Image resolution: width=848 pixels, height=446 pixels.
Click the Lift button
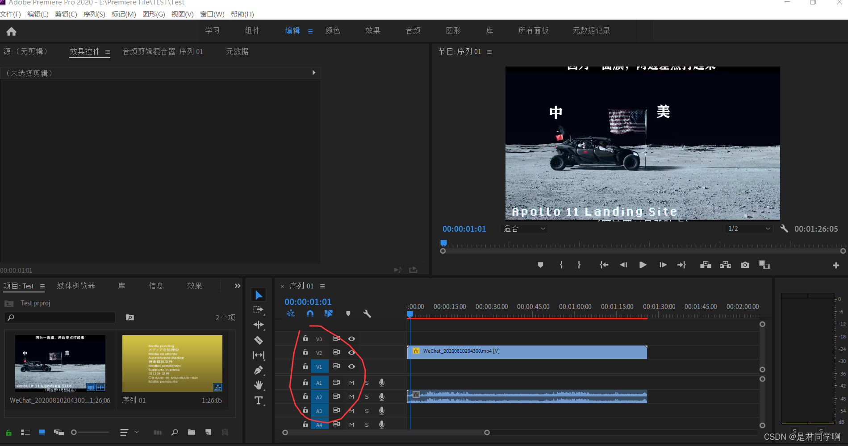pos(706,265)
